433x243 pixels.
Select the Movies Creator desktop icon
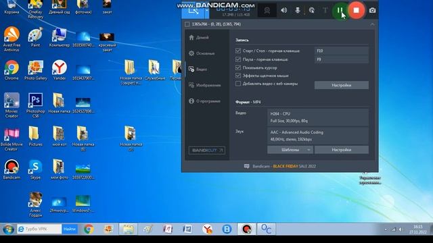pyautogui.click(x=12, y=105)
